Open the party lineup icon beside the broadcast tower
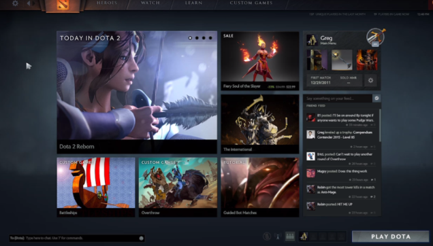This screenshot has height=246, width=433. 289,236
